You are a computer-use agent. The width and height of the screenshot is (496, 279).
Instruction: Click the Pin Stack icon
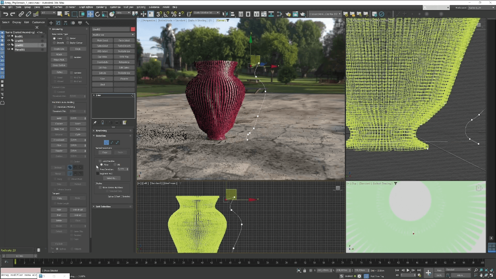pyautogui.click(x=95, y=122)
